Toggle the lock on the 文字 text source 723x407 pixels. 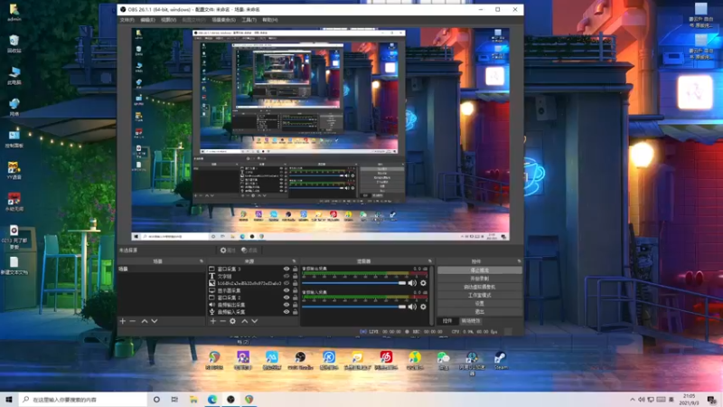tap(296, 276)
